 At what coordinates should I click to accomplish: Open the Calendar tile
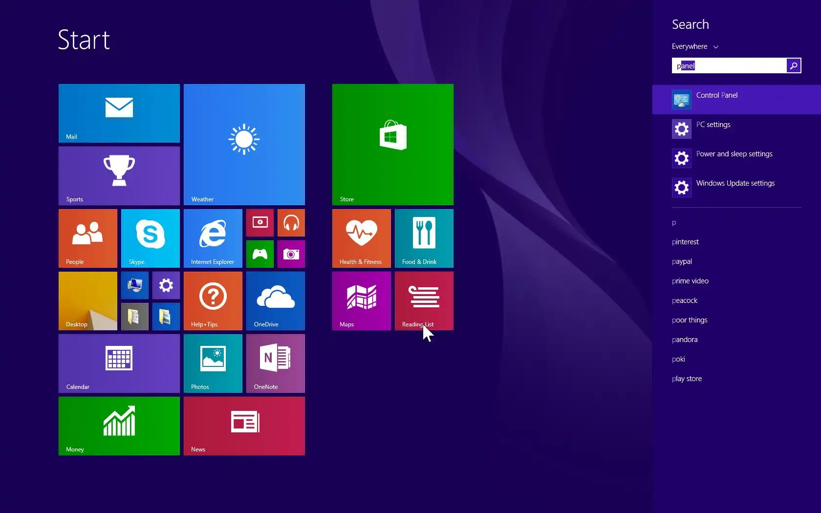tap(119, 363)
